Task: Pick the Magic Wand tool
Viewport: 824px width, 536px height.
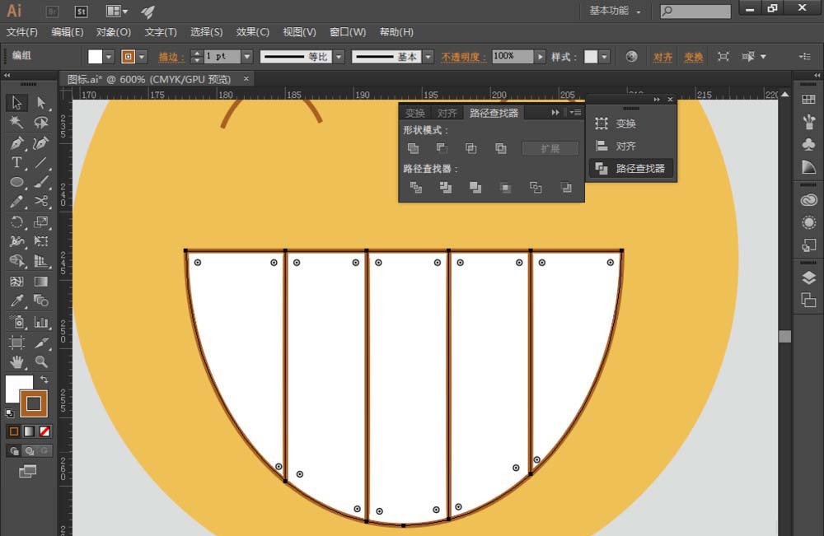Action: [16, 123]
